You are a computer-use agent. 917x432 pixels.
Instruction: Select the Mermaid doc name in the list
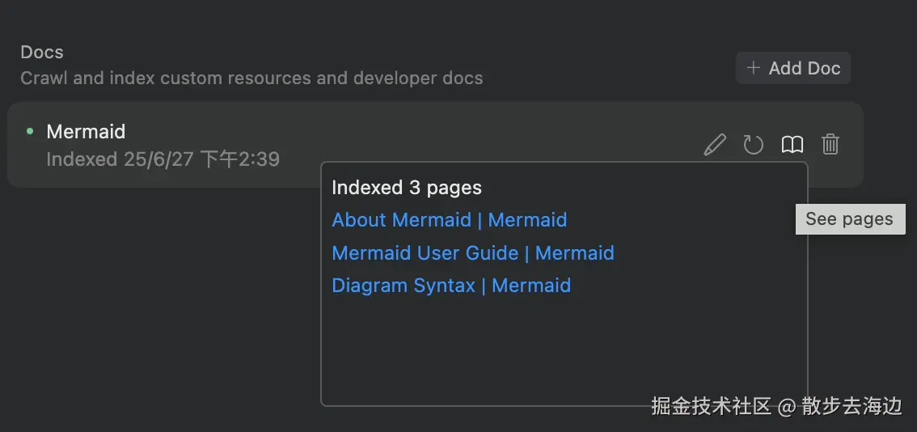pyautogui.click(x=86, y=131)
